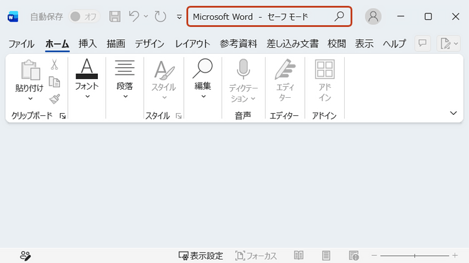Click the Microsoft Word search box
Image resolution: width=469 pixels, height=263 pixels.
(269, 16)
